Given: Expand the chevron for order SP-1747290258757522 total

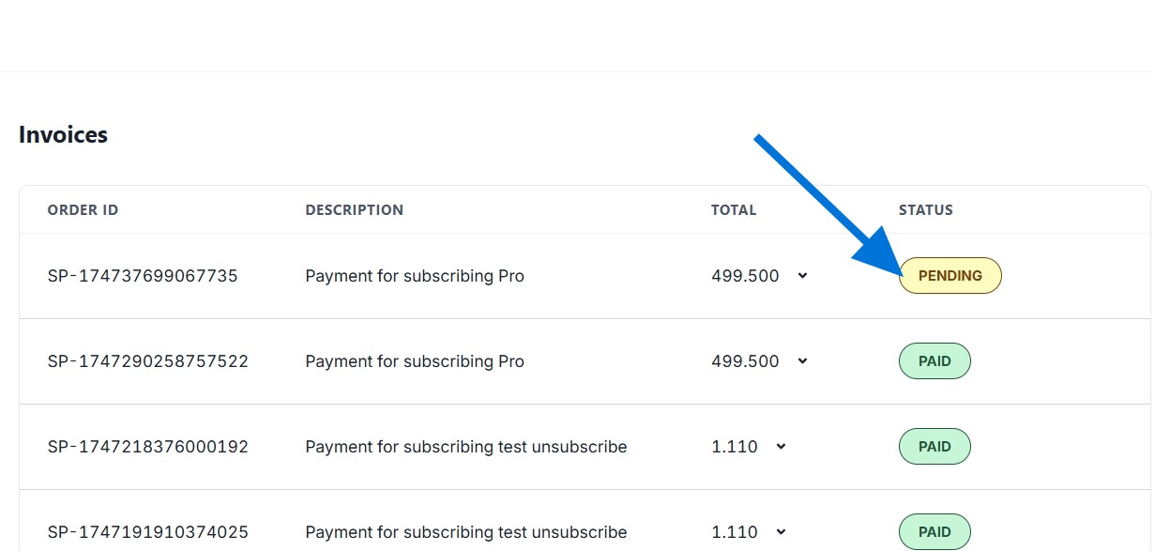Looking at the screenshot, I should [x=802, y=361].
